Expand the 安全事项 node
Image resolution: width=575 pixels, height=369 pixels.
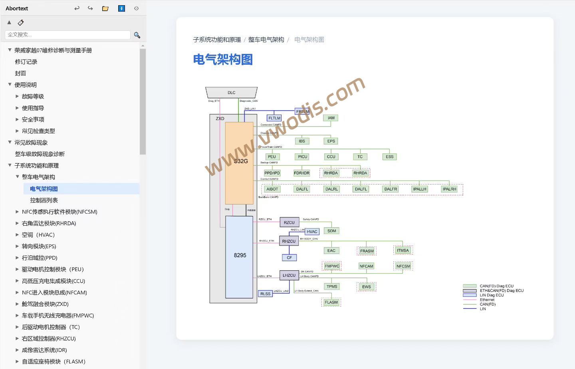click(17, 119)
